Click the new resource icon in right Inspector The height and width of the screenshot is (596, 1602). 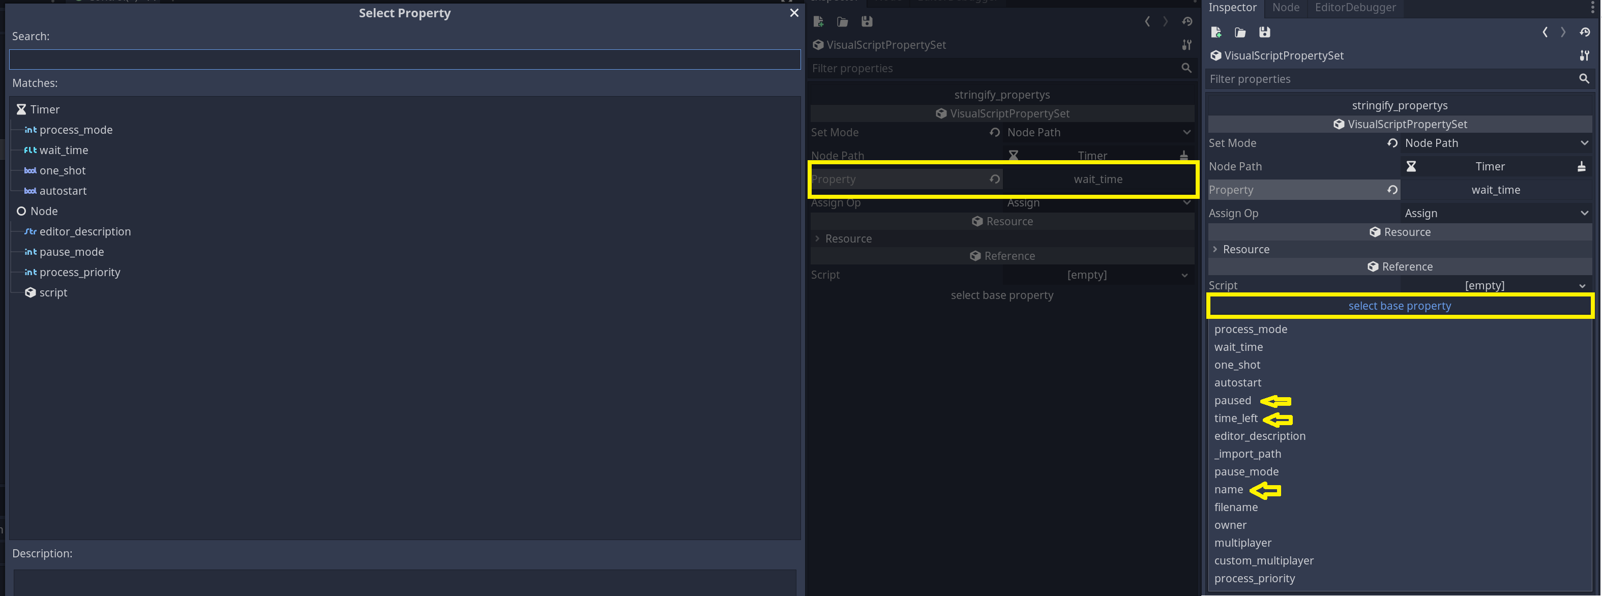tap(1217, 33)
